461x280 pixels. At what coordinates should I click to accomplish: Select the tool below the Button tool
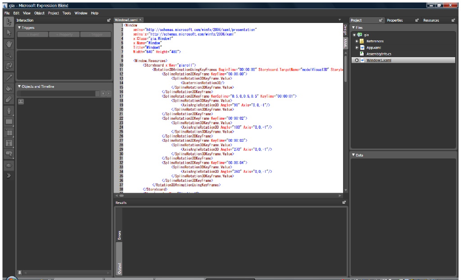click(9, 165)
